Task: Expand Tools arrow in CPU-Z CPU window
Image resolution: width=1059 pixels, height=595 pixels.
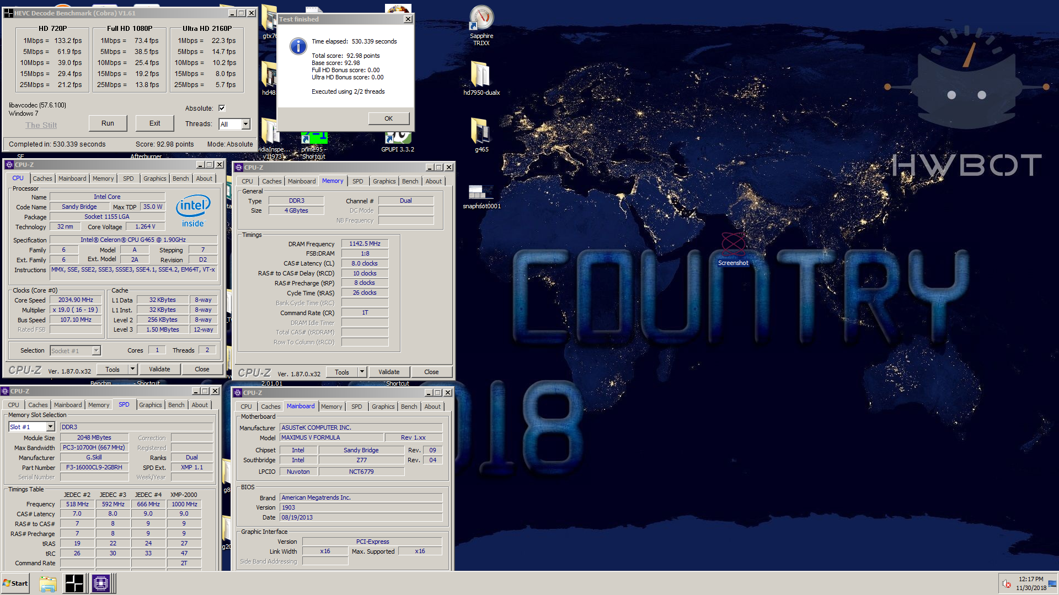Action: pyautogui.click(x=132, y=369)
